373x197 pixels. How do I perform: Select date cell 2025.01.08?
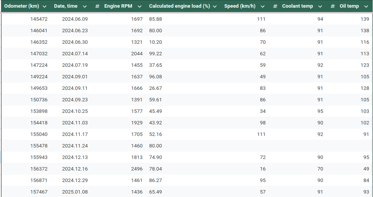pos(75,192)
